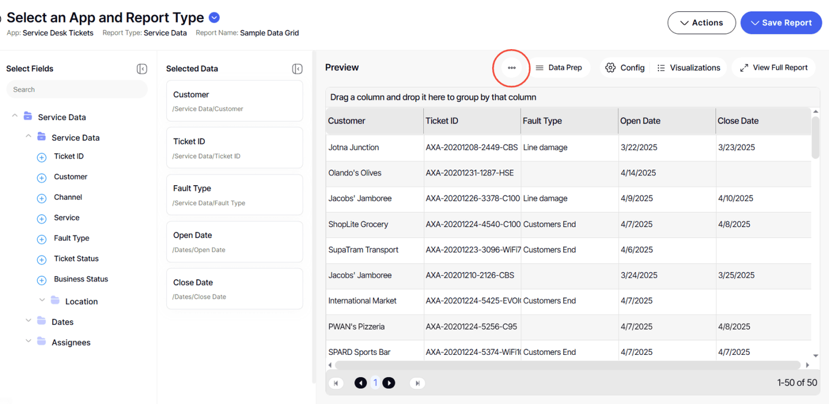This screenshot has width=829, height=404.
Task: Collapse the top-level Service Data folder
Action: click(15, 116)
